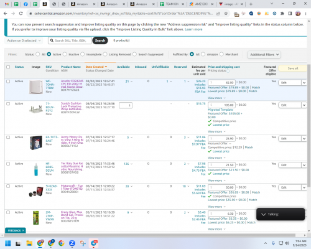
Task: Open File Explorer from taskbar
Action: (29, 243)
